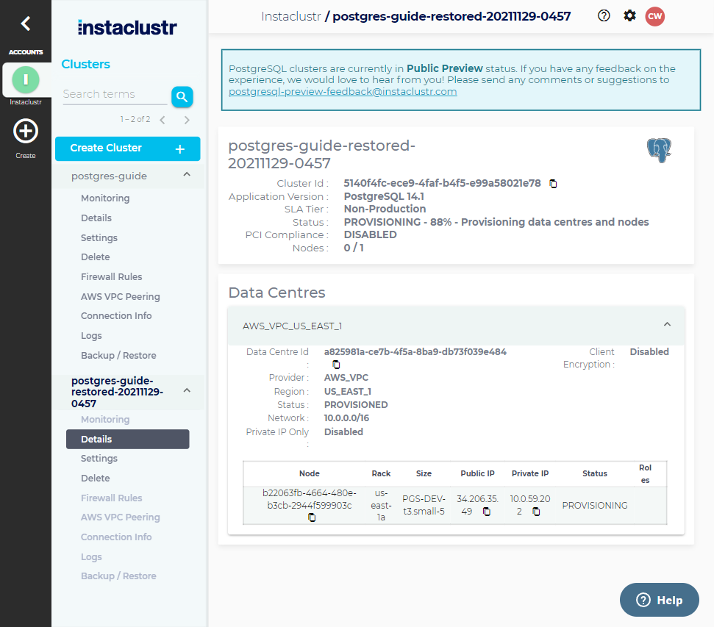
Task: Open greyed Firewall Rules of restored cluster
Action: click(111, 498)
